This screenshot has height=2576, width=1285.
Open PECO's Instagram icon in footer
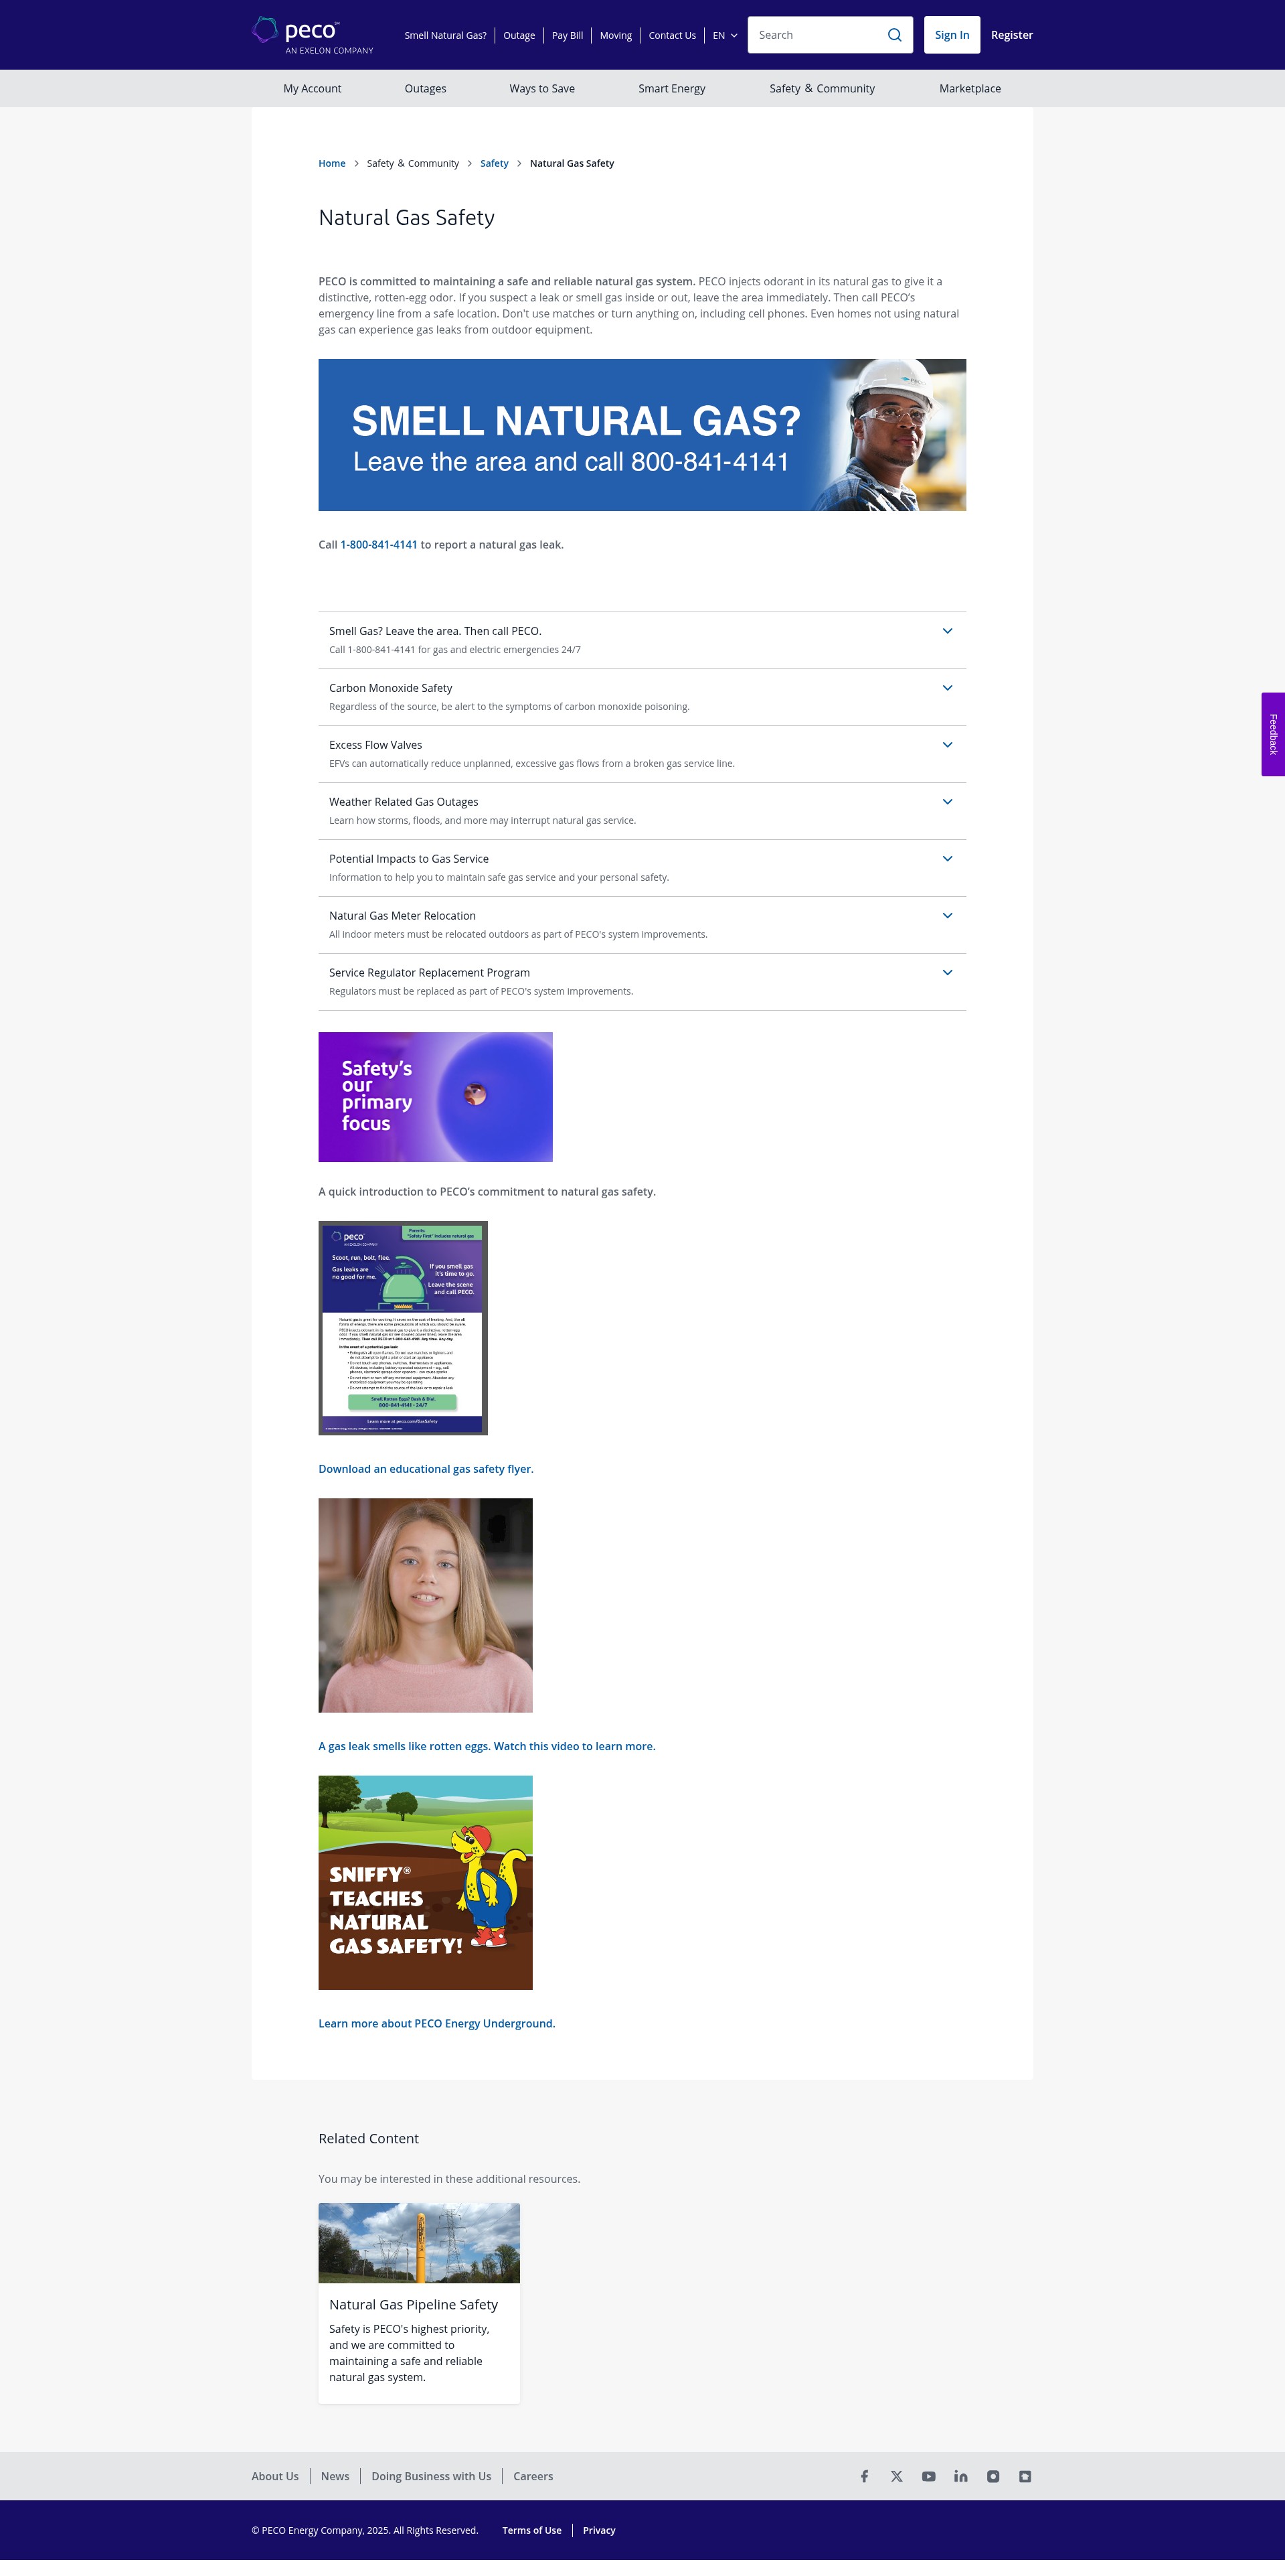(x=993, y=2476)
